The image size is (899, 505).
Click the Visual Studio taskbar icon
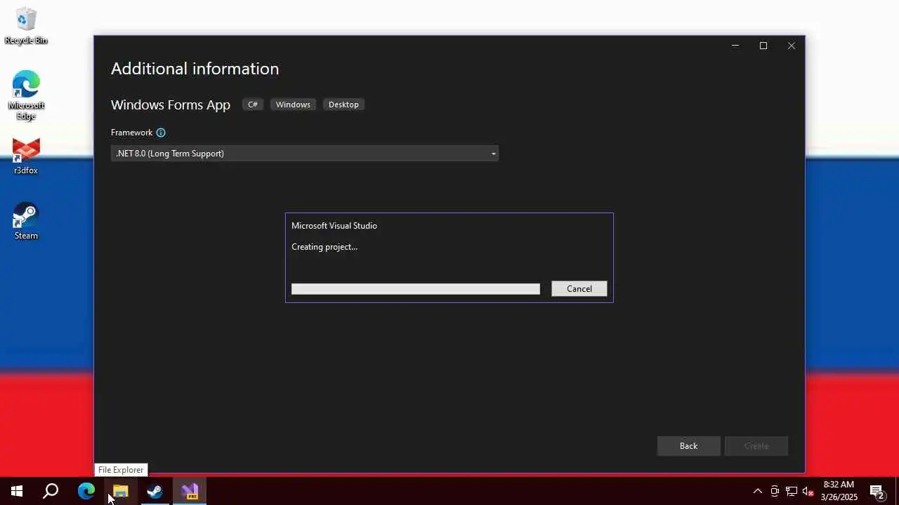pos(190,492)
